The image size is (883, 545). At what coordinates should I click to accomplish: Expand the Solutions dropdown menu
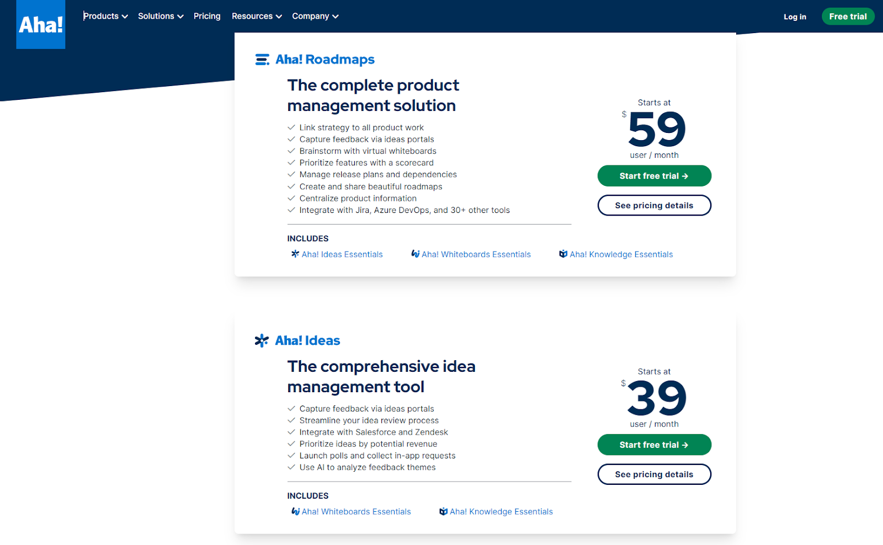(x=161, y=16)
